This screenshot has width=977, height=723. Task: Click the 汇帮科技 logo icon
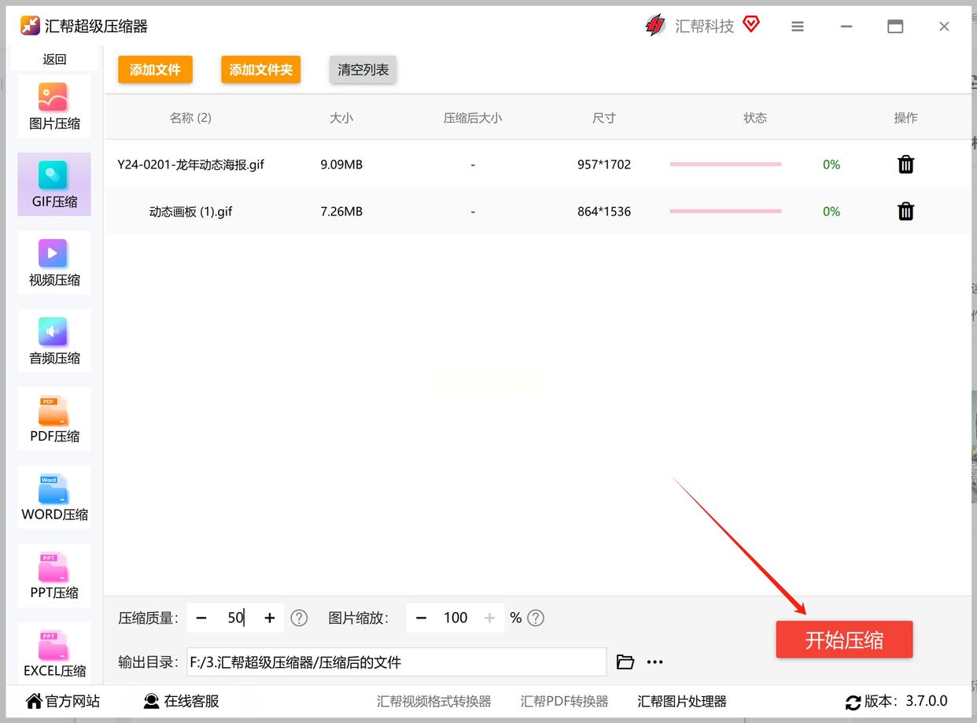[x=655, y=25]
